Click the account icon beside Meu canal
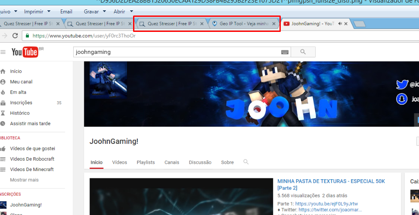The height and width of the screenshot is (215, 419). pyautogui.click(x=3, y=81)
